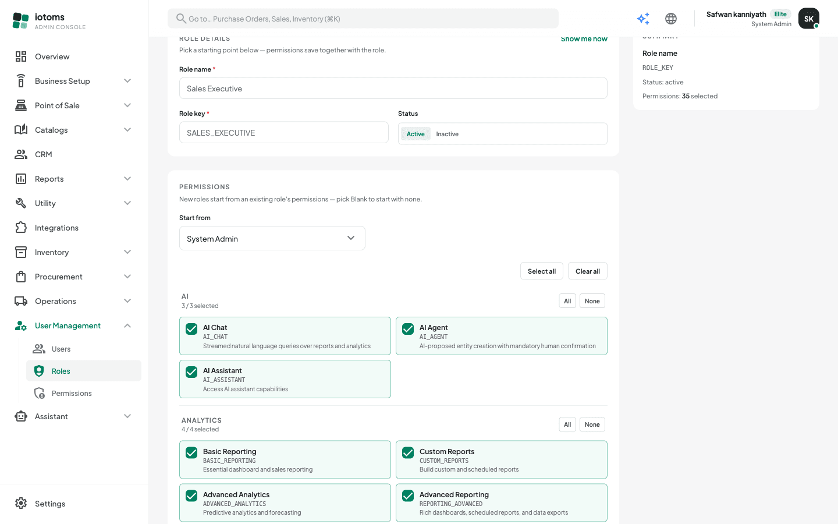The height and width of the screenshot is (524, 838).
Task: Expand the Point of Sale chevron
Action: point(127,105)
